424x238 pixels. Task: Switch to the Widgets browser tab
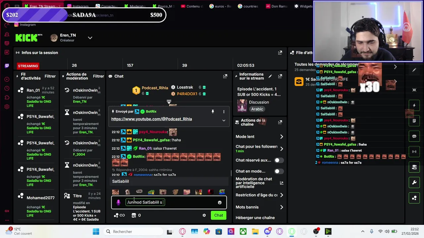[x=303, y=6]
